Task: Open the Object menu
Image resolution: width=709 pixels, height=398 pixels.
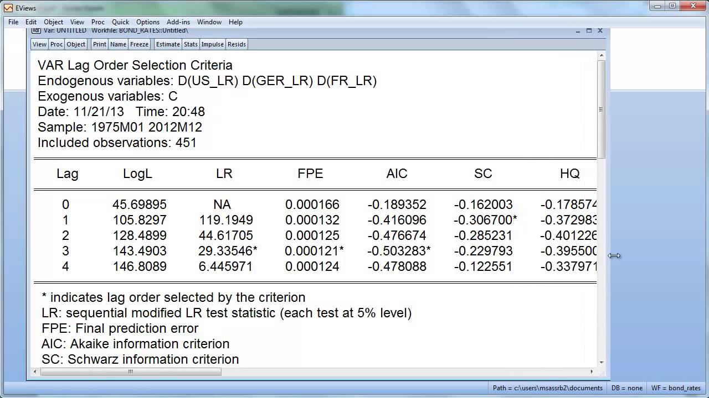Action: tap(54, 22)
